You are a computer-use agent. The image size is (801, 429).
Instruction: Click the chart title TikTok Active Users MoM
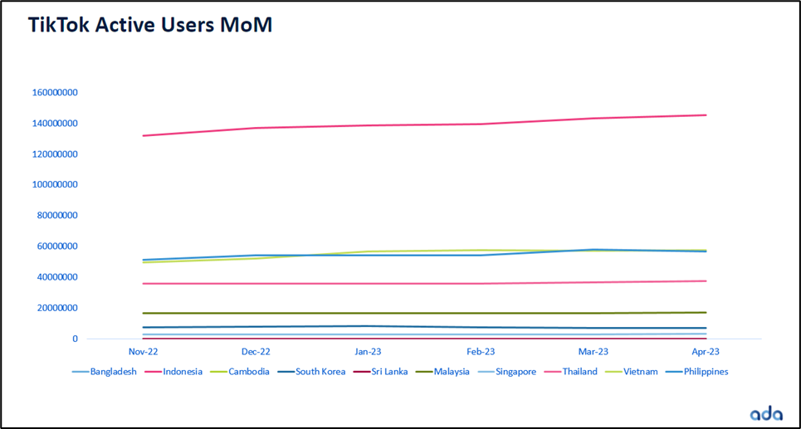coord(150,26)
